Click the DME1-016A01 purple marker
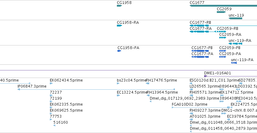The width and height of the screenshot is (257, 133). 206,76
